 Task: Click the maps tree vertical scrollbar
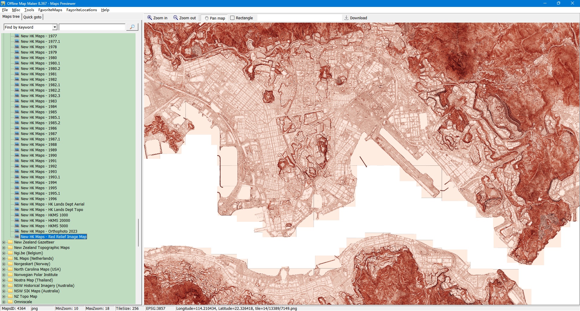tap(138, 232)
